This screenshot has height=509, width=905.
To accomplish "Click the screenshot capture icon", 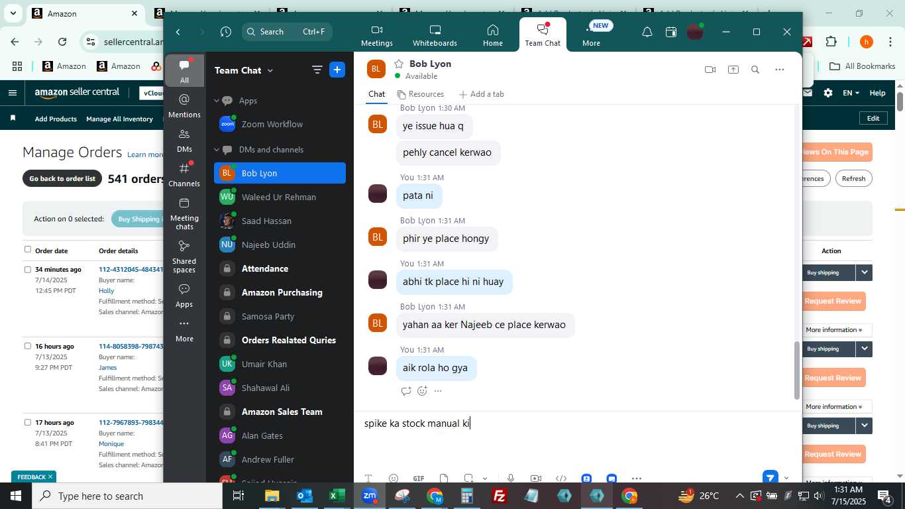I will click(x=469, y=479).
